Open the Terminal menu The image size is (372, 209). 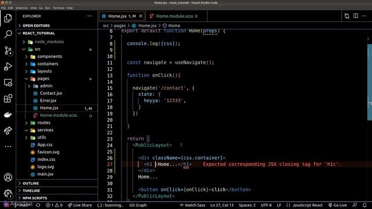point(58,8)
